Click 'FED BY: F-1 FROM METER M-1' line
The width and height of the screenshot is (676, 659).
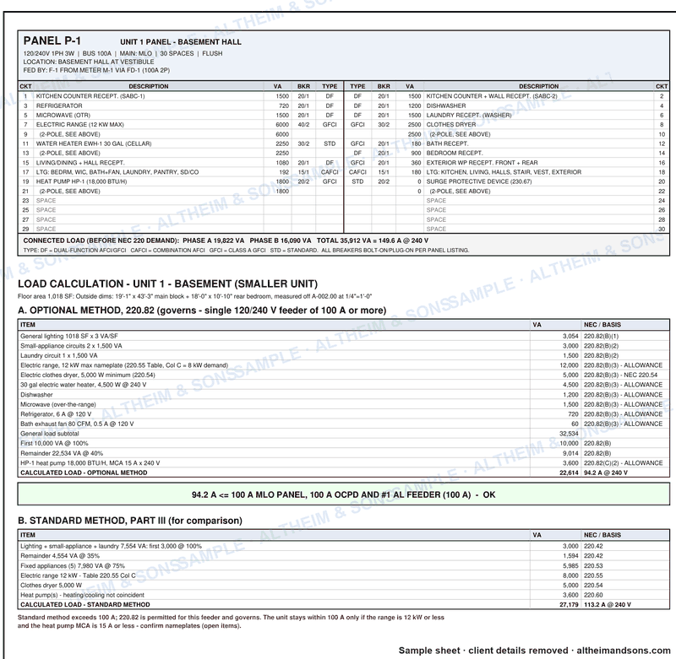pos(96,70)
